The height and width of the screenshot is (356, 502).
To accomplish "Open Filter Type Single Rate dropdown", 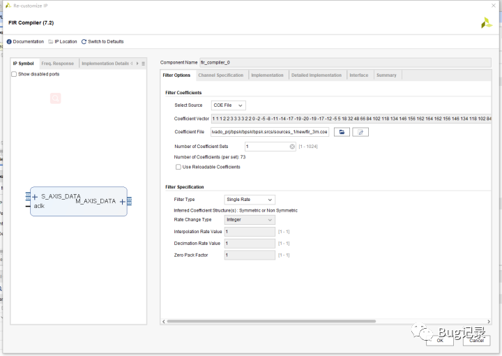I will coord(250,200).
